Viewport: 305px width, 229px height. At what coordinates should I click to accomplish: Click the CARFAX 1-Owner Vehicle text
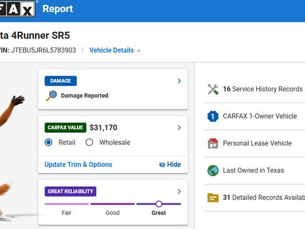tap(260, 116)
